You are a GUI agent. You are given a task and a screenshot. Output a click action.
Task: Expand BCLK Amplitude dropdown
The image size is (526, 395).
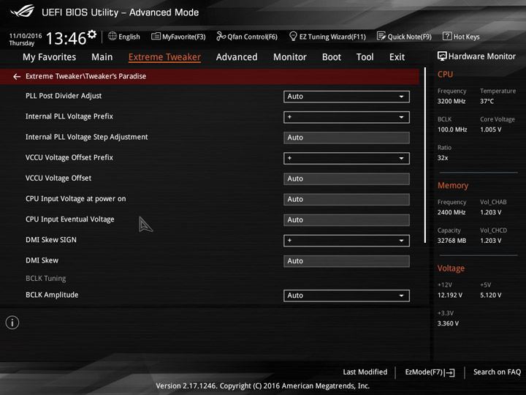coord(346,296)
